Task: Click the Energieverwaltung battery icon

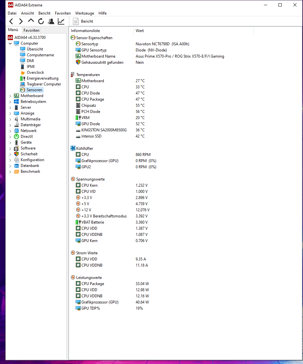Action: (23, 78)
